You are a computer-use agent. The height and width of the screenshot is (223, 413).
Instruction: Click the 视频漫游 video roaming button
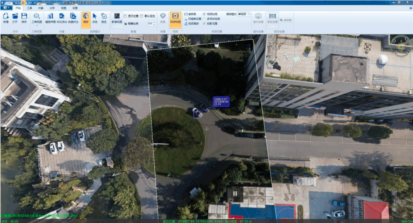[191, 23]
